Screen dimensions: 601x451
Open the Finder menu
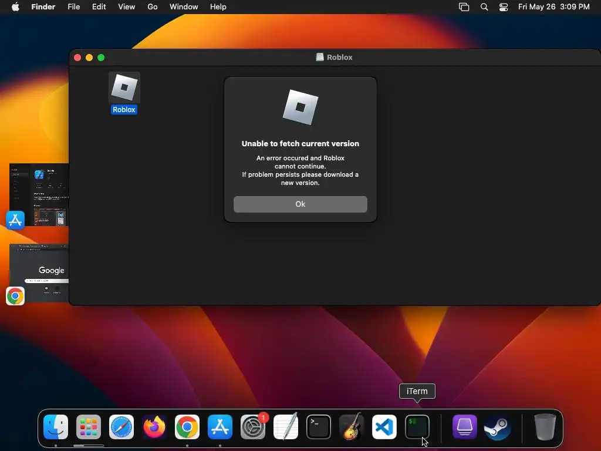click(43, 7)
